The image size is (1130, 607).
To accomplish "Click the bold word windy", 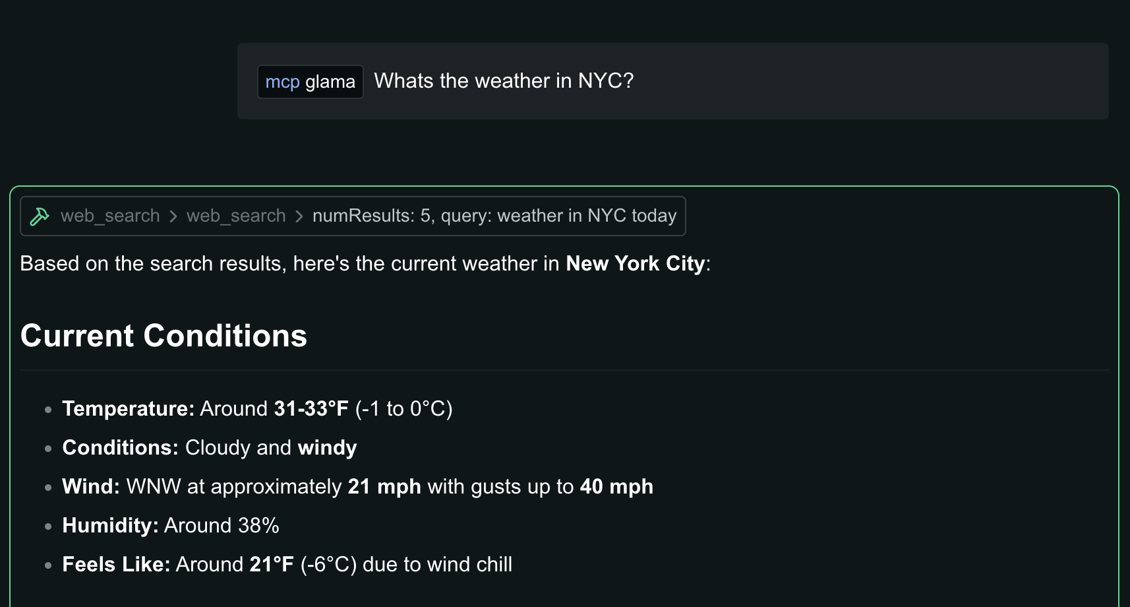I will point(327,448).
